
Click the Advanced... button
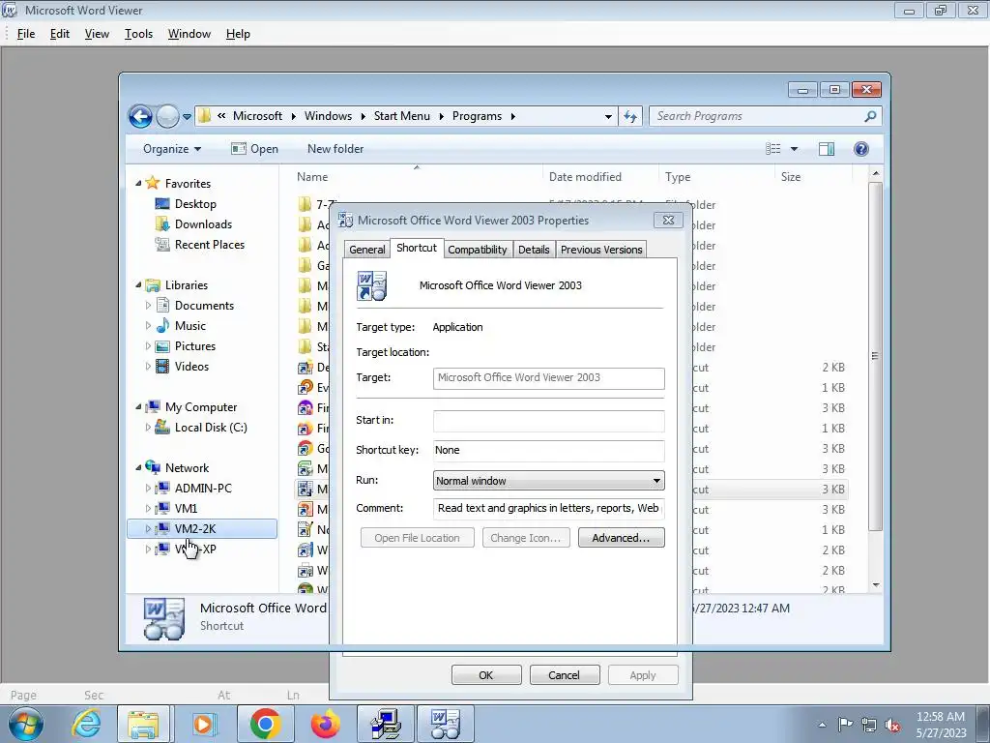[622, 538]
